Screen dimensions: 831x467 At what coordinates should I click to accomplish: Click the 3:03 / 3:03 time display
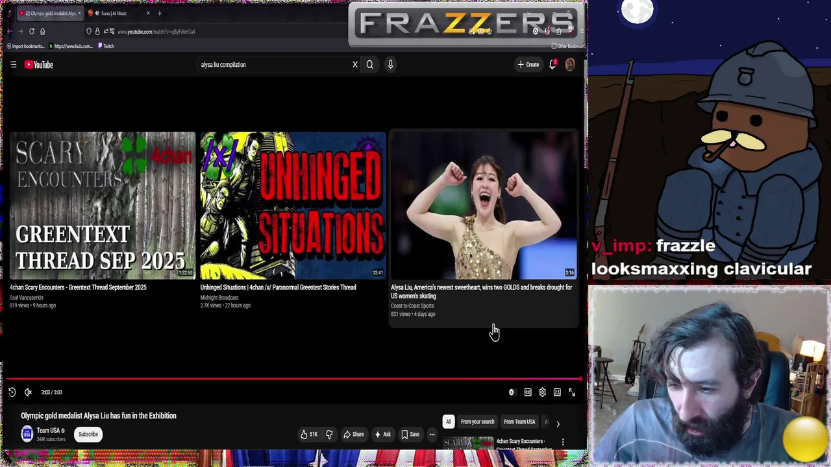click(x=51, y=392)
